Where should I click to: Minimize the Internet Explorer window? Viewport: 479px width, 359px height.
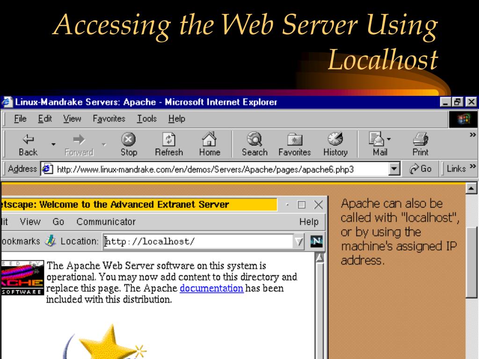click(445, 101)
